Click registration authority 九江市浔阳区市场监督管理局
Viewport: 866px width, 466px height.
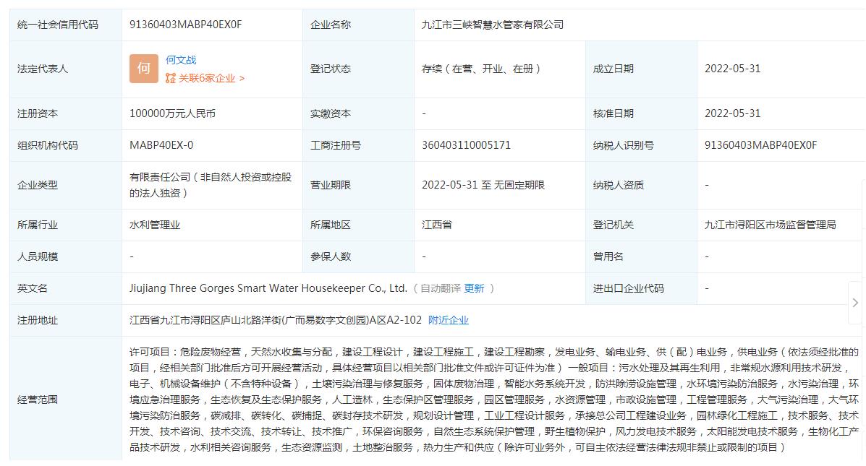tap(770, 225)
